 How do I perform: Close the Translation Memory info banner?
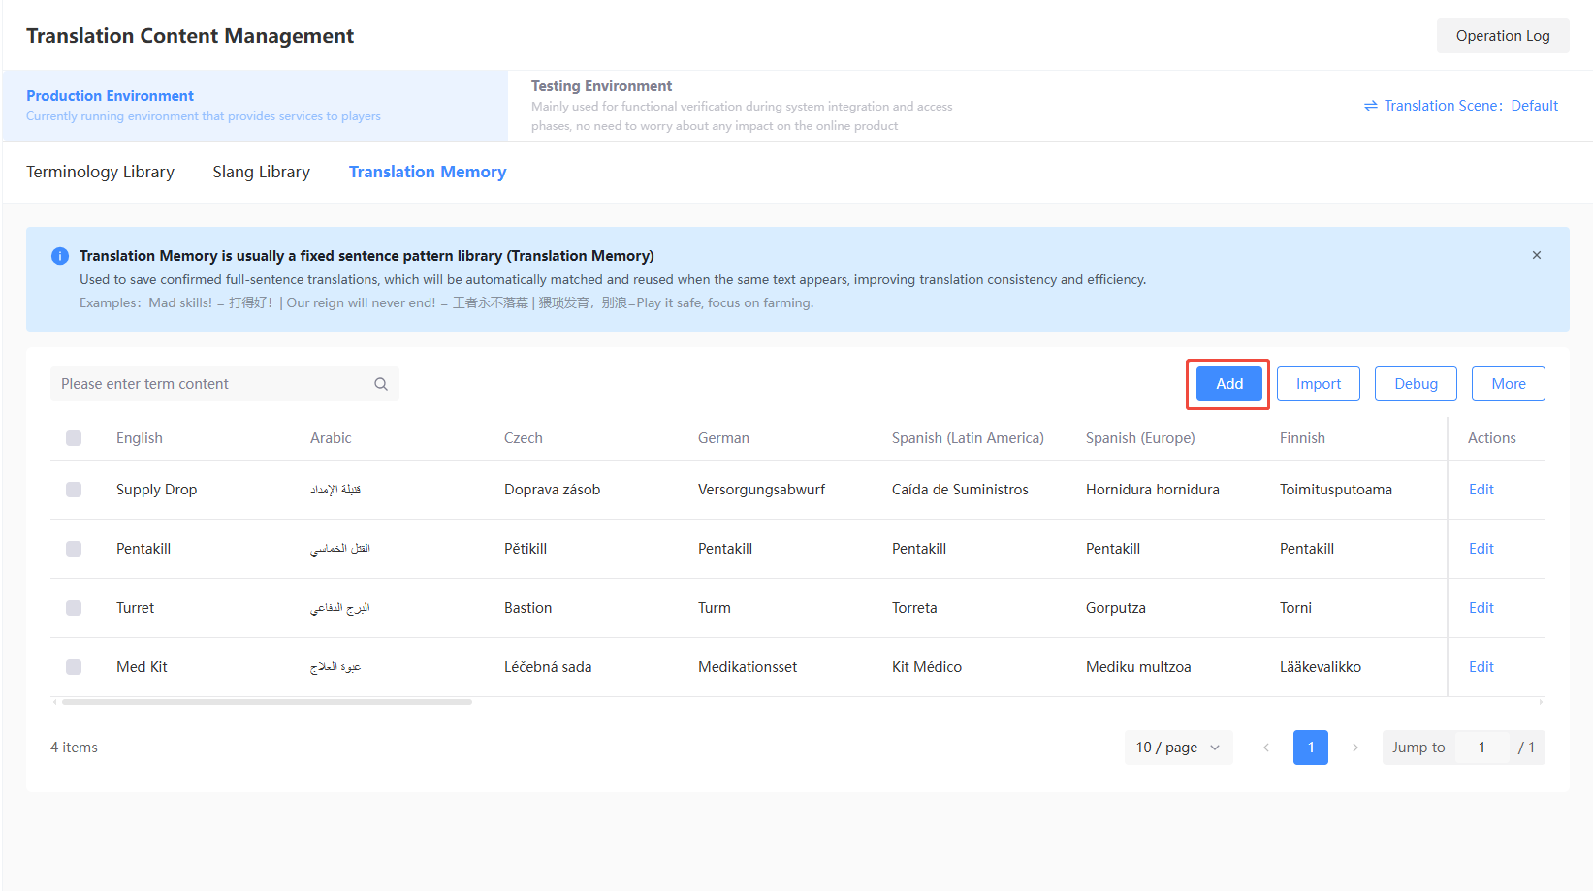[1537, 255]
